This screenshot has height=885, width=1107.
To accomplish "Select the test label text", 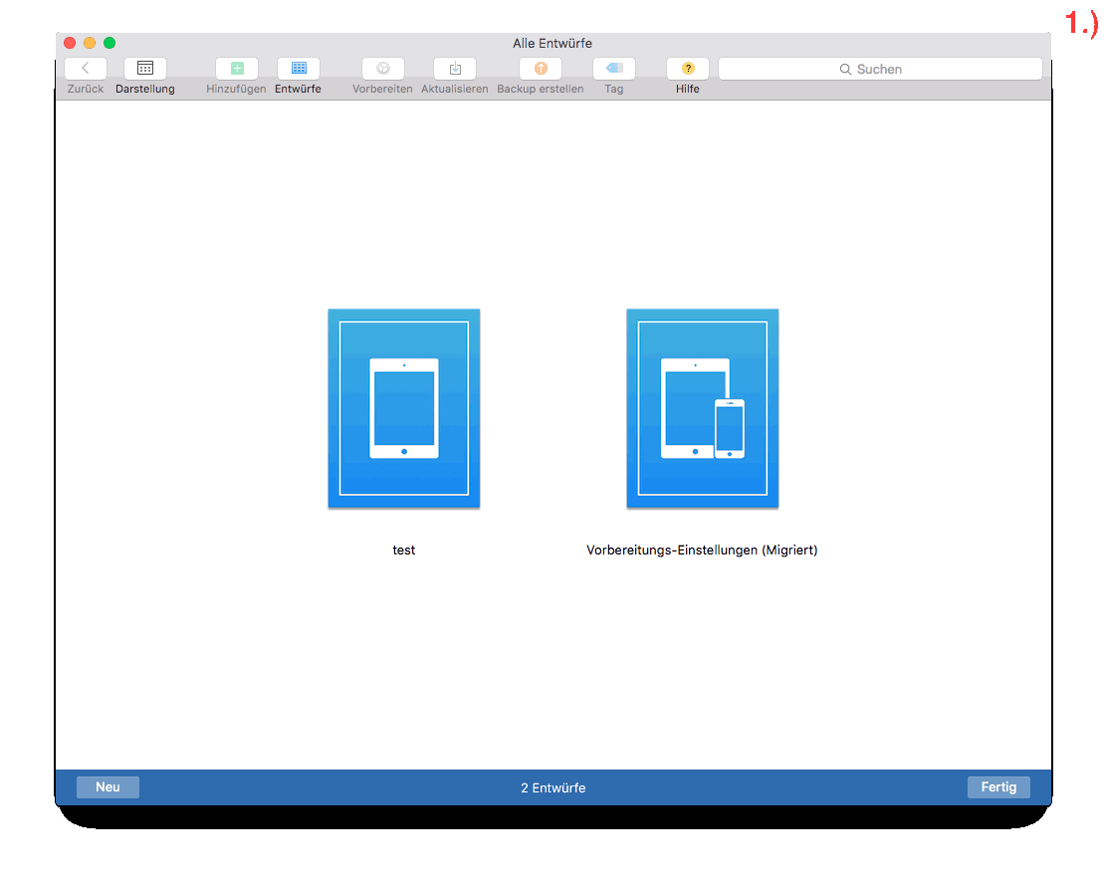I will pyautogui.click(x=403, y=550).
